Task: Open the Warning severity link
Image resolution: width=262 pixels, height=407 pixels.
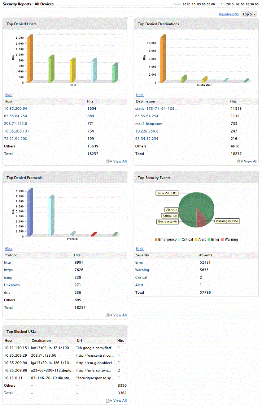Action: (x=142, y=270)
